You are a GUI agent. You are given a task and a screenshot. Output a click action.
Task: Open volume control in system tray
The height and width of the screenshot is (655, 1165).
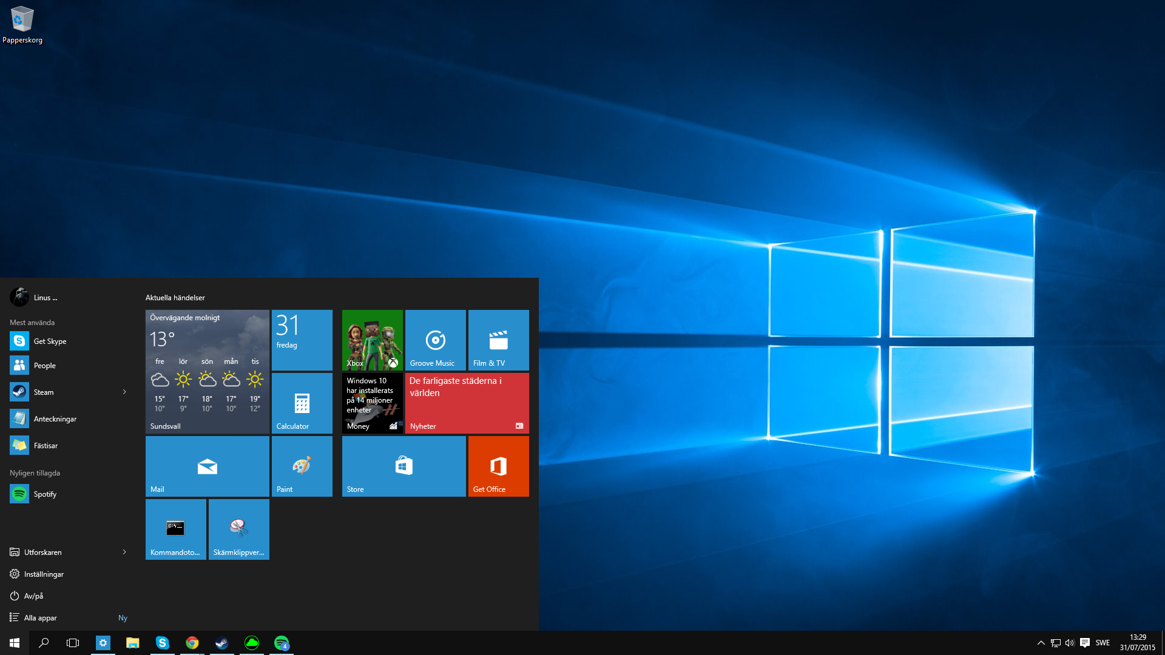[x=1070, y=643]
